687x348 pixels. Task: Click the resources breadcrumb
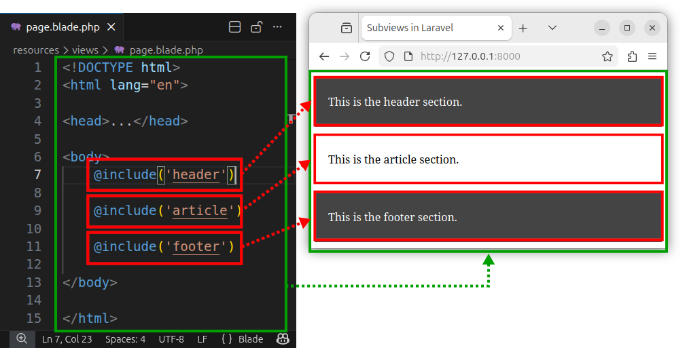[36, 50]
